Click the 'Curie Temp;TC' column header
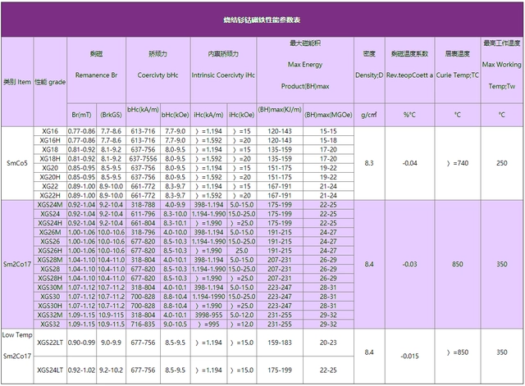The width and height of the screenshot is (525, 386). 457,74
